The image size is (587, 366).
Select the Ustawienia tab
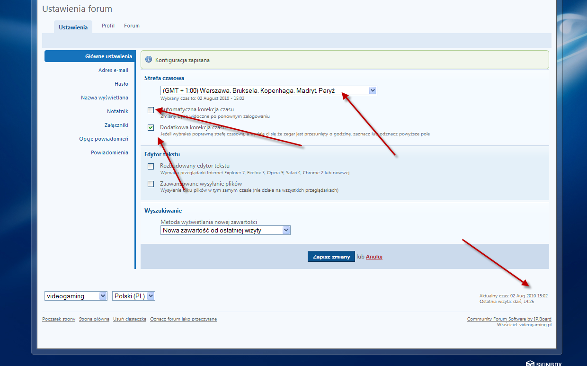73,27
